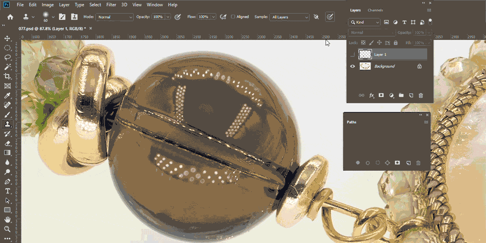Select the Crop tool

point(7,77)
